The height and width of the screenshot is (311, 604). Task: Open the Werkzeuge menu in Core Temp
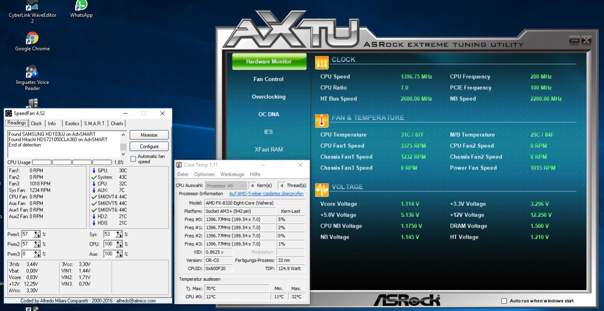[232, 174]
